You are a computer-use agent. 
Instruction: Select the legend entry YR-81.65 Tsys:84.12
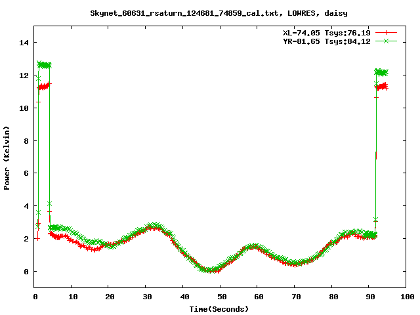click(x=327, y=41)
